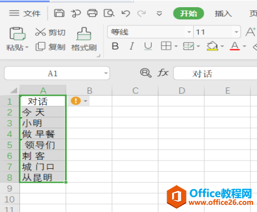Expand the 粘贴 dropdown arrow
This screenshot has height=212, width=257.
pos(27,48)
